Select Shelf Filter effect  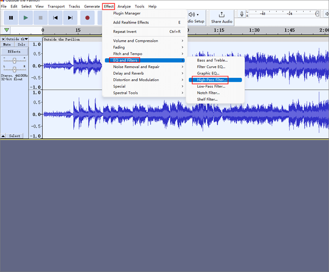click(215, 99)
